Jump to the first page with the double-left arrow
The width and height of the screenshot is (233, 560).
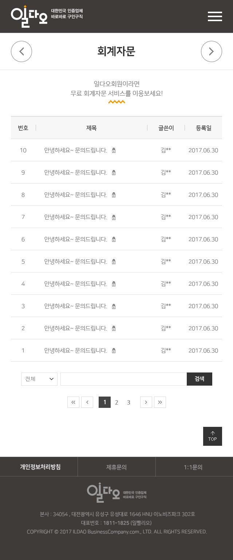click(x=73, y=402)
